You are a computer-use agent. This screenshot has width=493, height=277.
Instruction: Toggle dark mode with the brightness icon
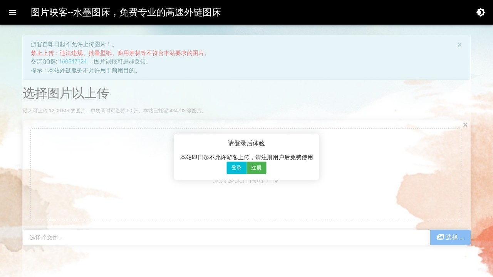pos(480,12)
